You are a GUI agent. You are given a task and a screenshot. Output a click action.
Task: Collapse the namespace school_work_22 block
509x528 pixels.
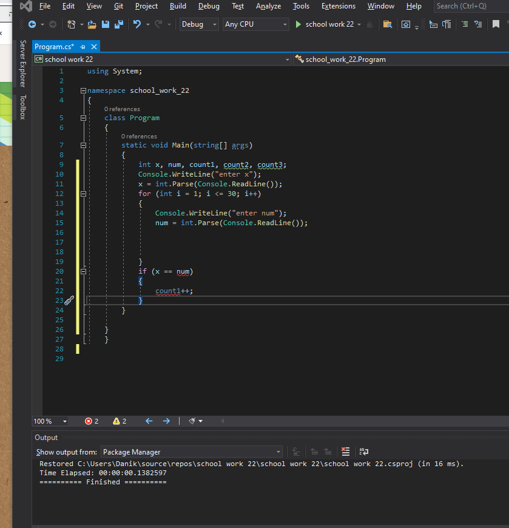(x=83, y=90)
